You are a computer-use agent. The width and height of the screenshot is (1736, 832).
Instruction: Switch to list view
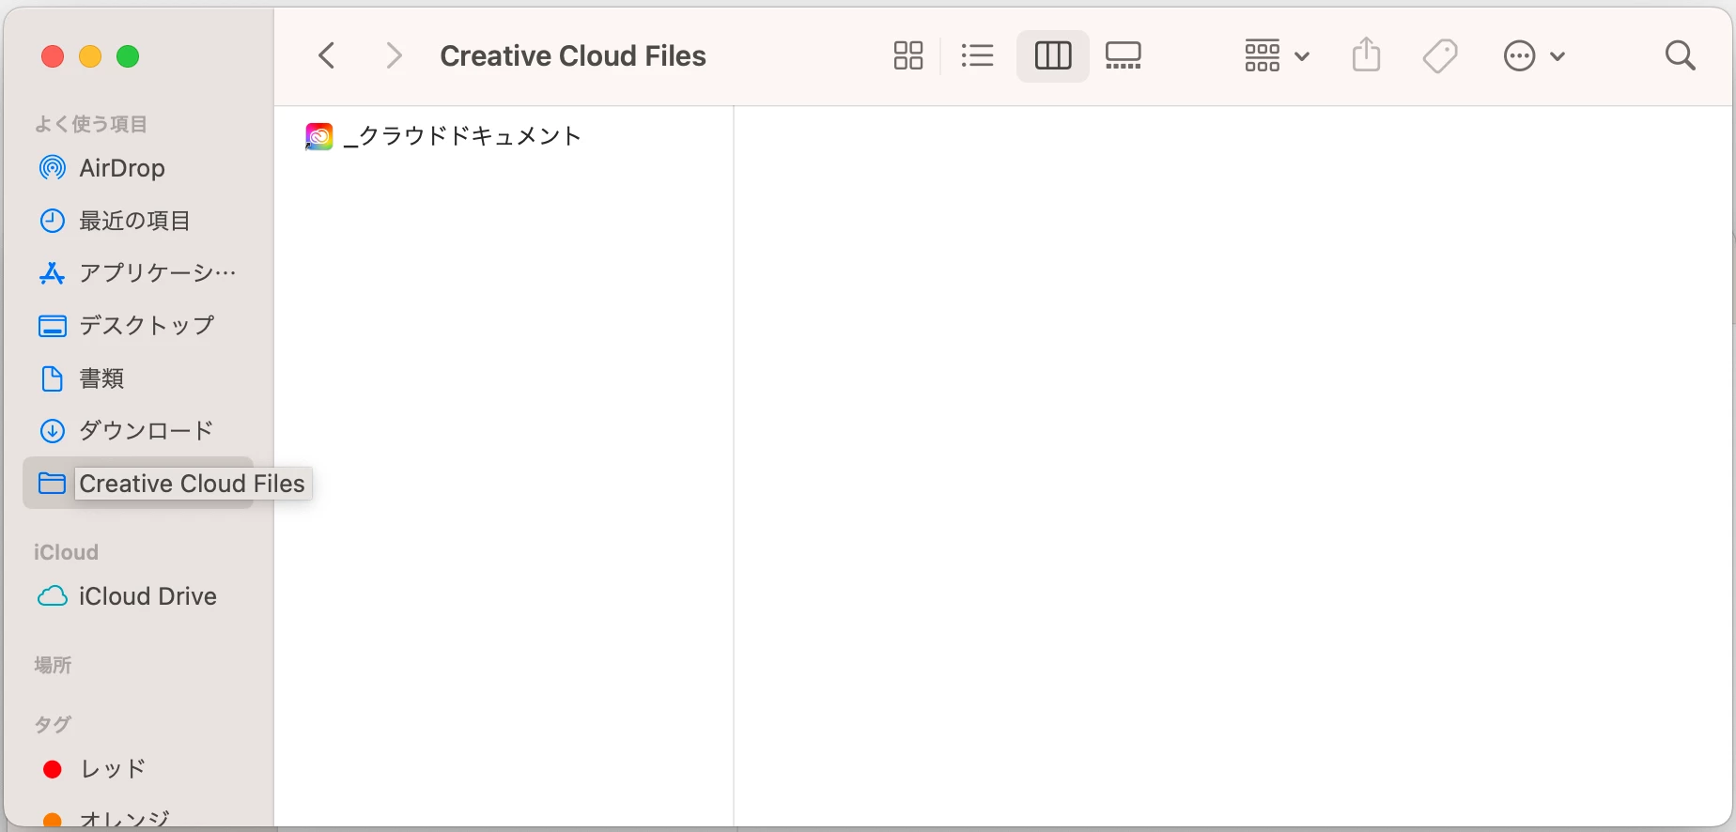click(x=978, y=56)
